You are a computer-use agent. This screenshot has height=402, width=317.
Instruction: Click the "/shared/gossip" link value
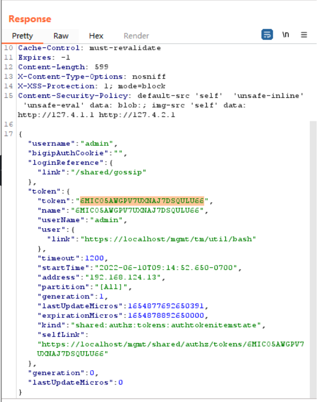[x=109, y=172]
